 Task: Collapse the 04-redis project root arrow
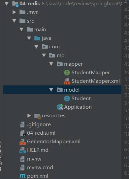click(7, 4)
